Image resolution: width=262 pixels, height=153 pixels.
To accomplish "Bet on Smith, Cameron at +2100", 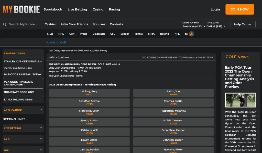I will [173, 122].
